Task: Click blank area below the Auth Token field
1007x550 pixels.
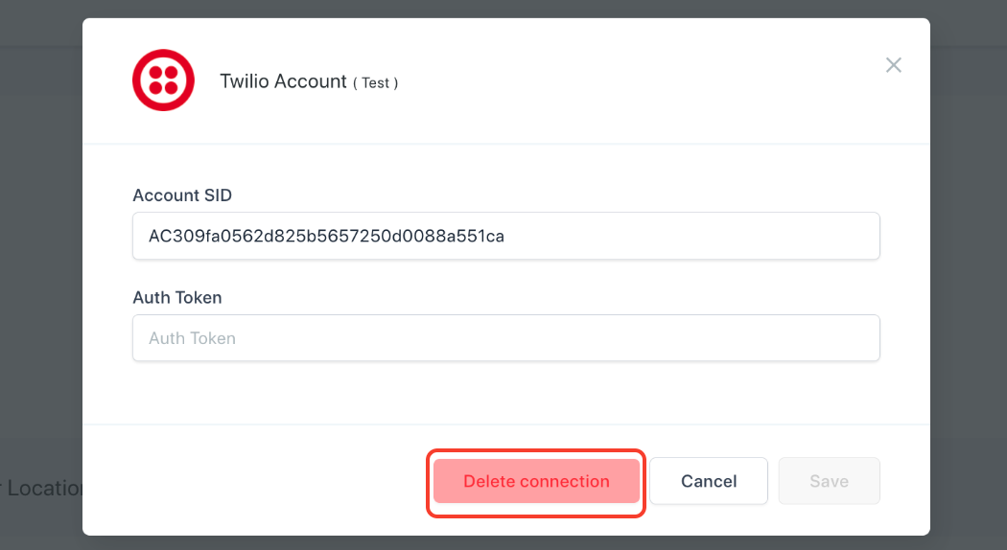Action: pyautogui.click(x=505, y=393)
